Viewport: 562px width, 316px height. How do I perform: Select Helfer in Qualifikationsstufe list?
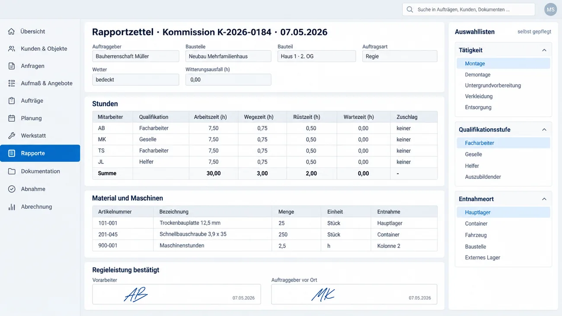[x=503, y=166]
